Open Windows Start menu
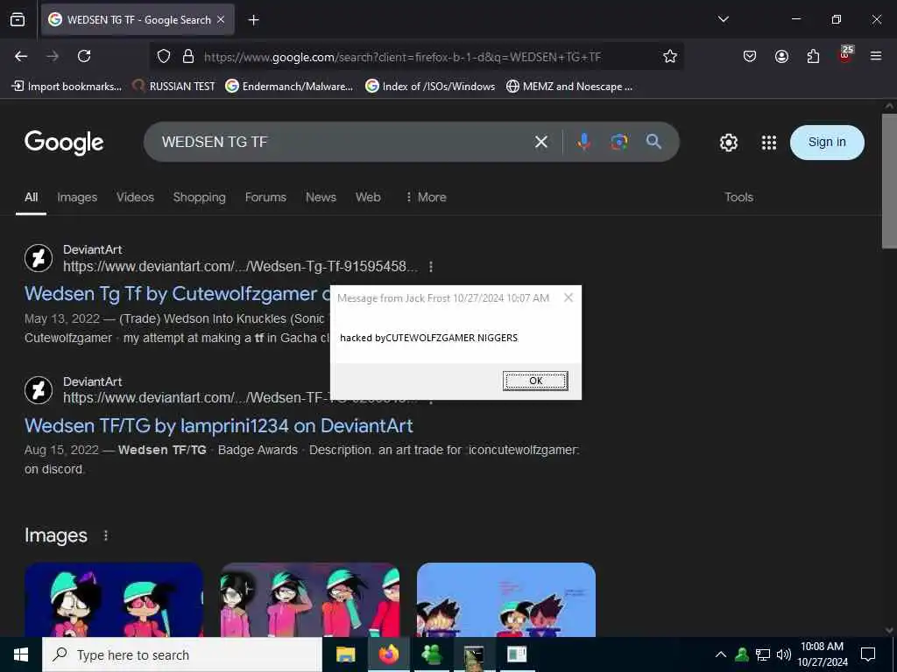Viewport: 897px width, 672px height. pos(21,654)
